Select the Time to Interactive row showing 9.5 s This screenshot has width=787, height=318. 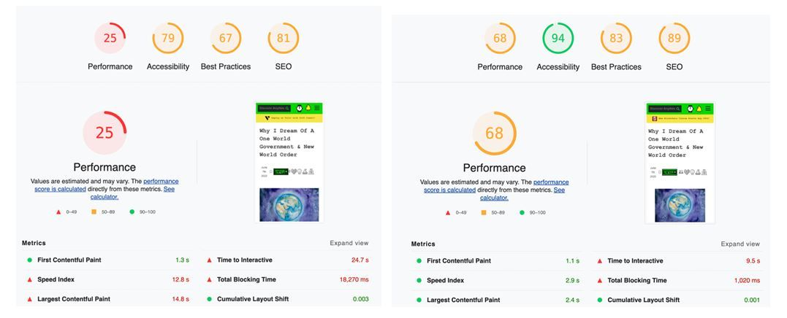(x=678, y=260)
